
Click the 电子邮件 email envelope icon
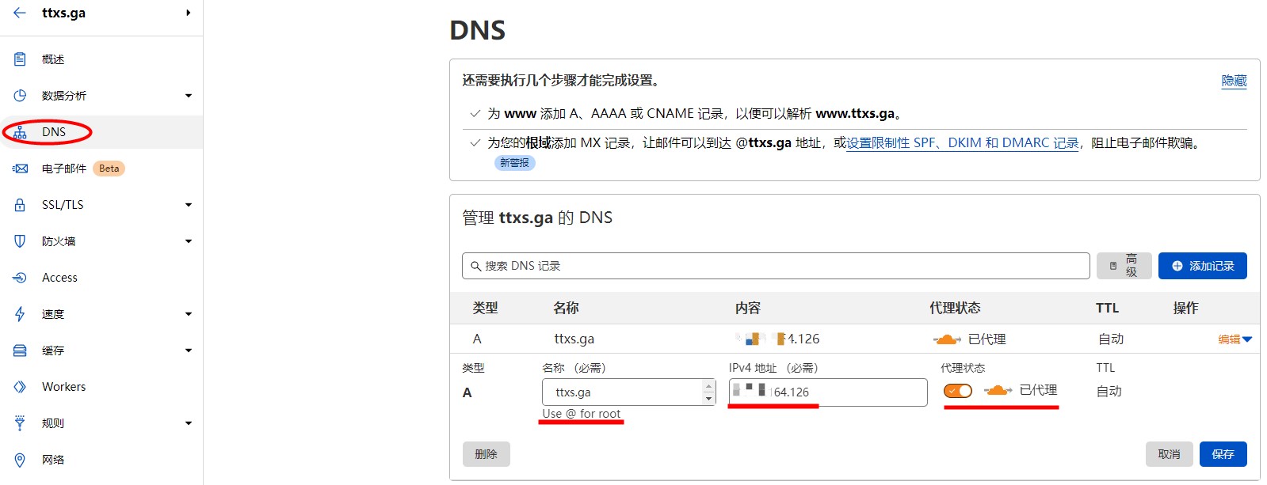20,169
